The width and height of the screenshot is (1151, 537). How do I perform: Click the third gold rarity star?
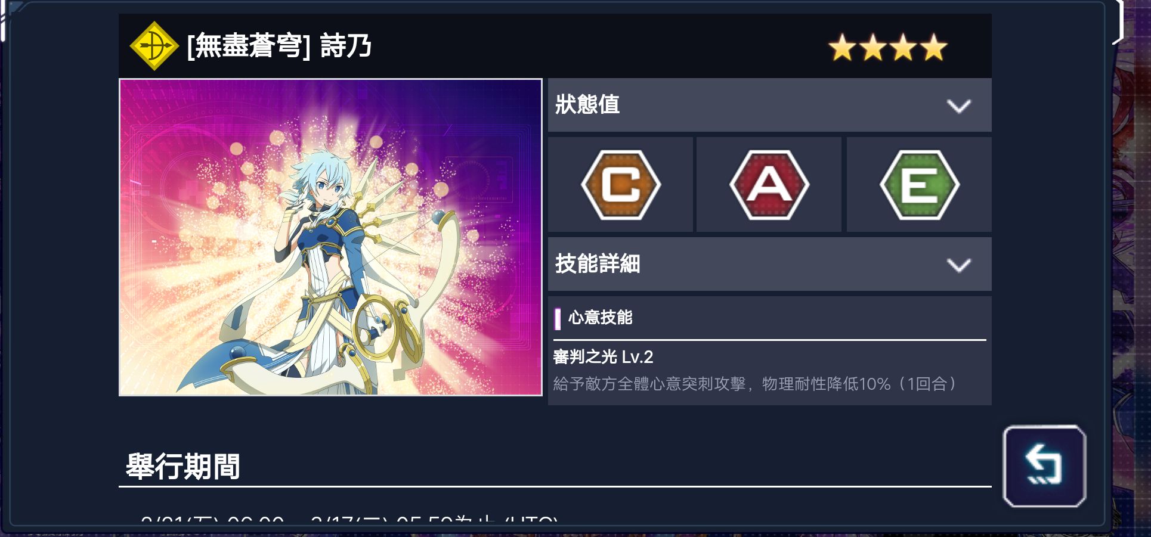pos(904,48)
